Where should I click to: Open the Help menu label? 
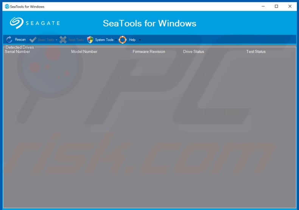click(132, 40)
